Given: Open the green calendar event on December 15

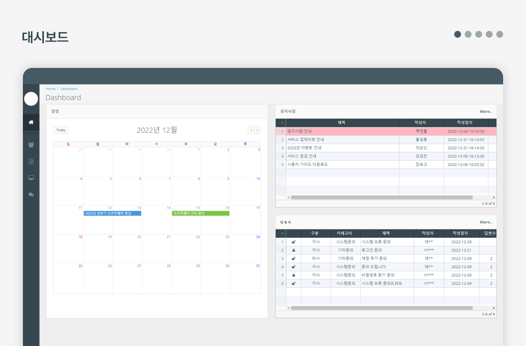Looking at the screenshot, I should point(200,213).
